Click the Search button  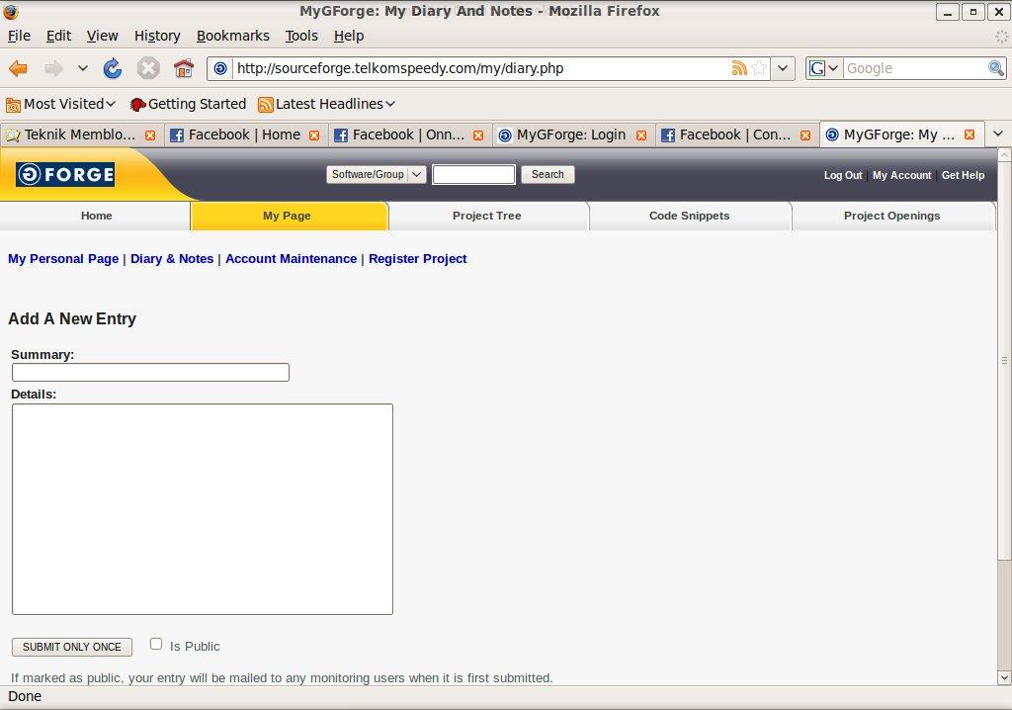pyautogui.click(x=548, y=174)
